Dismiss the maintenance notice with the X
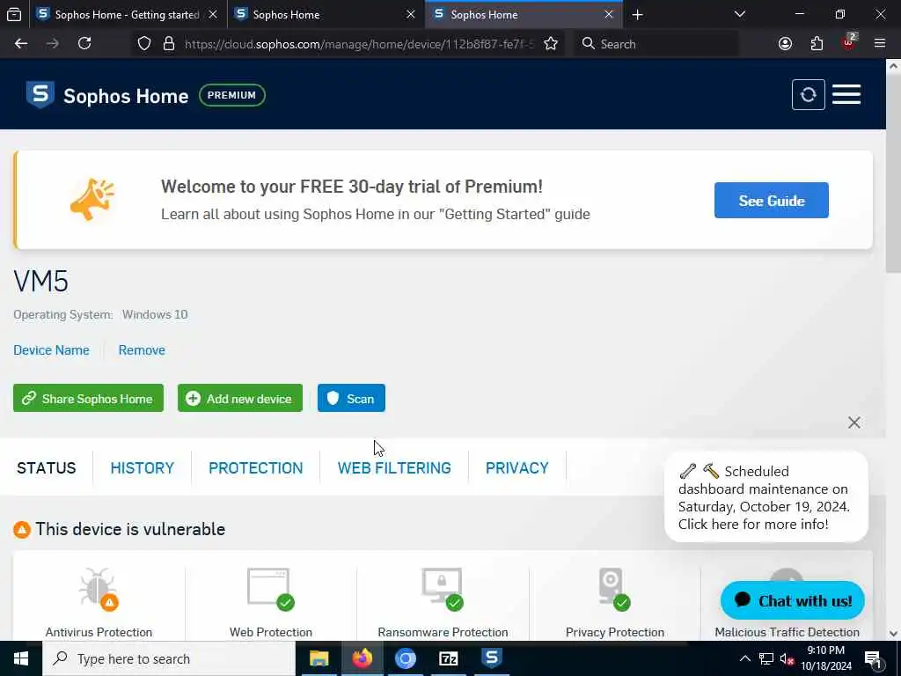 point(853,422)
